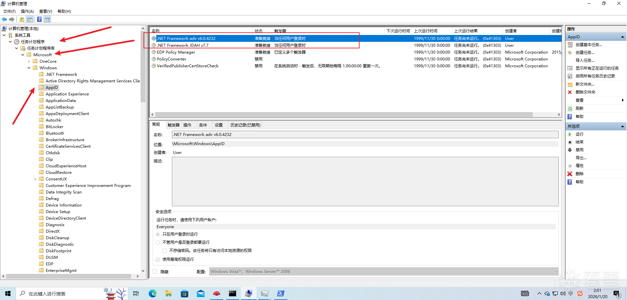Open the 配置 dropdown showing Windows Vista
This screenshot has height=300, width=627.
[383, 272]
